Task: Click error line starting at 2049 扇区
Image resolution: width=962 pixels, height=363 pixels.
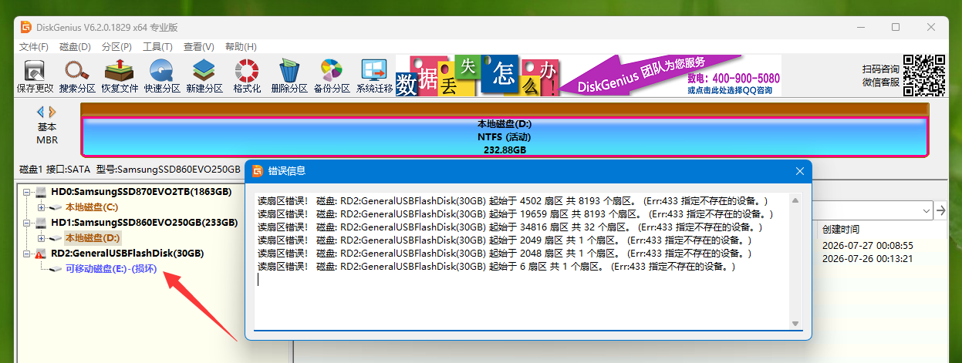Action: coord(504,240)
